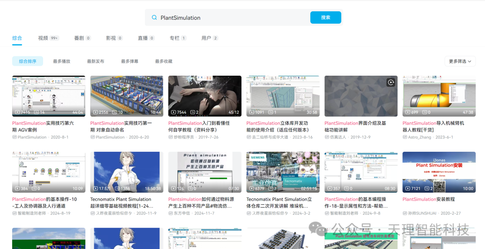
Task: Sort by 最多收藏
Action: pyautogui.click(x=163, y=61)
